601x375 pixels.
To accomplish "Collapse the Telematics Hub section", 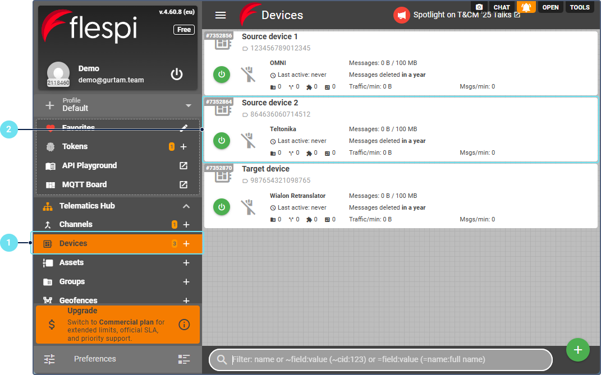I will (186, 206).
